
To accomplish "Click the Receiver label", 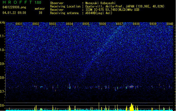I will (x=57, y=10).
